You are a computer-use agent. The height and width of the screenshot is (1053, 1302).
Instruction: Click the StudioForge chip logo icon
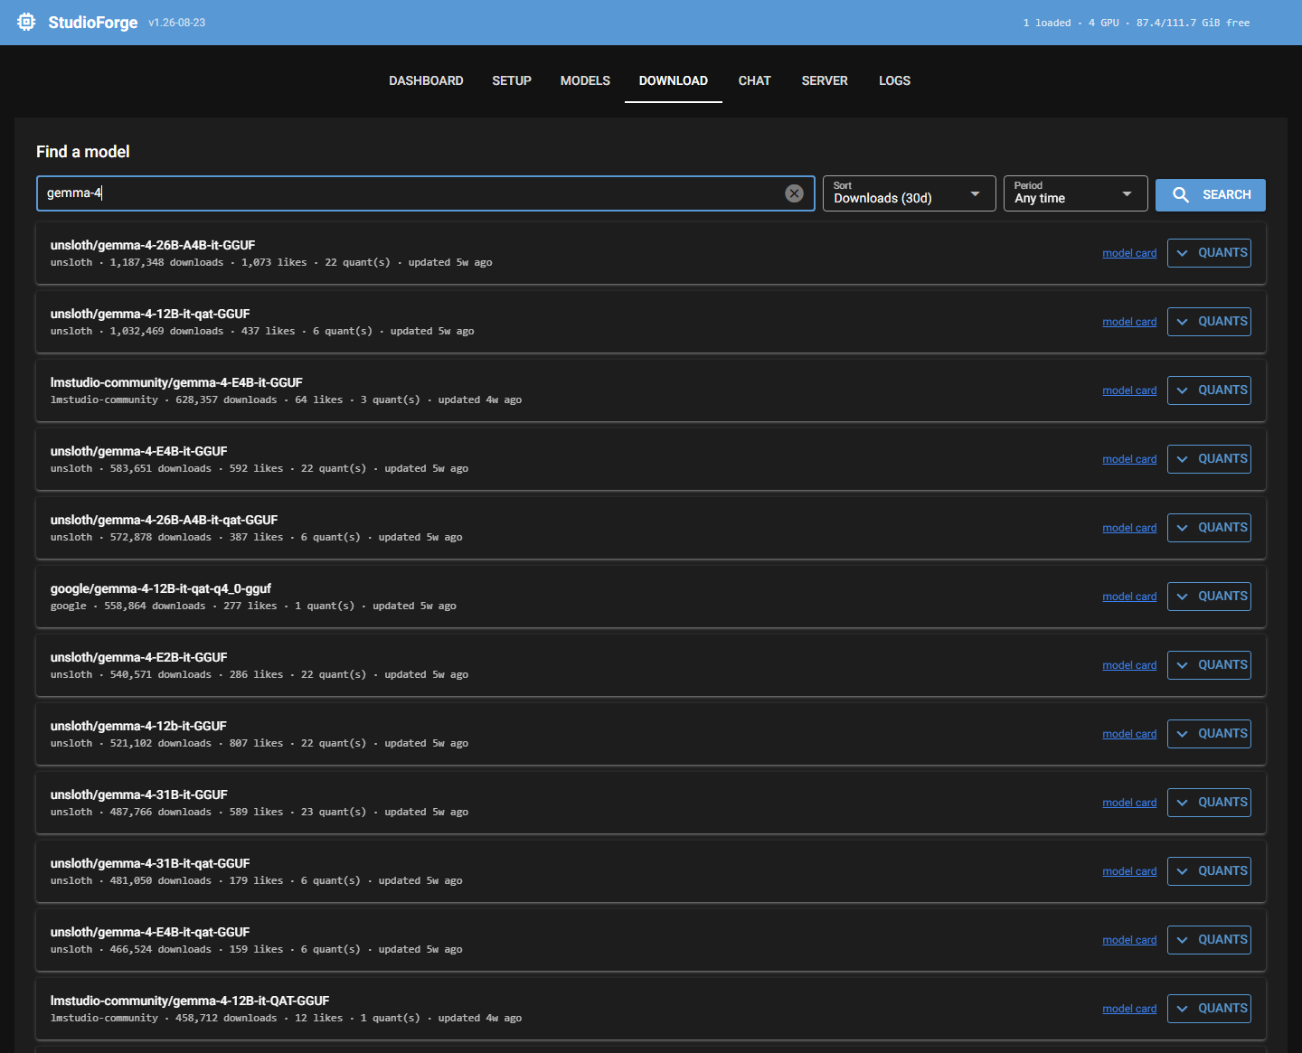(x=26, y=23)
